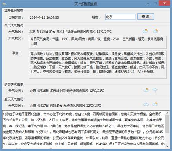Click the 明天天气情况 group header
This screenshot has width=172, height=151.
pyautogui.click(x=14, y=84)
